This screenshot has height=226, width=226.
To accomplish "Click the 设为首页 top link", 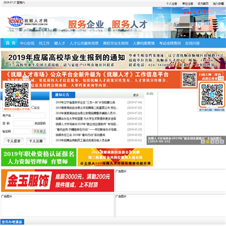I will click(203, 4).
